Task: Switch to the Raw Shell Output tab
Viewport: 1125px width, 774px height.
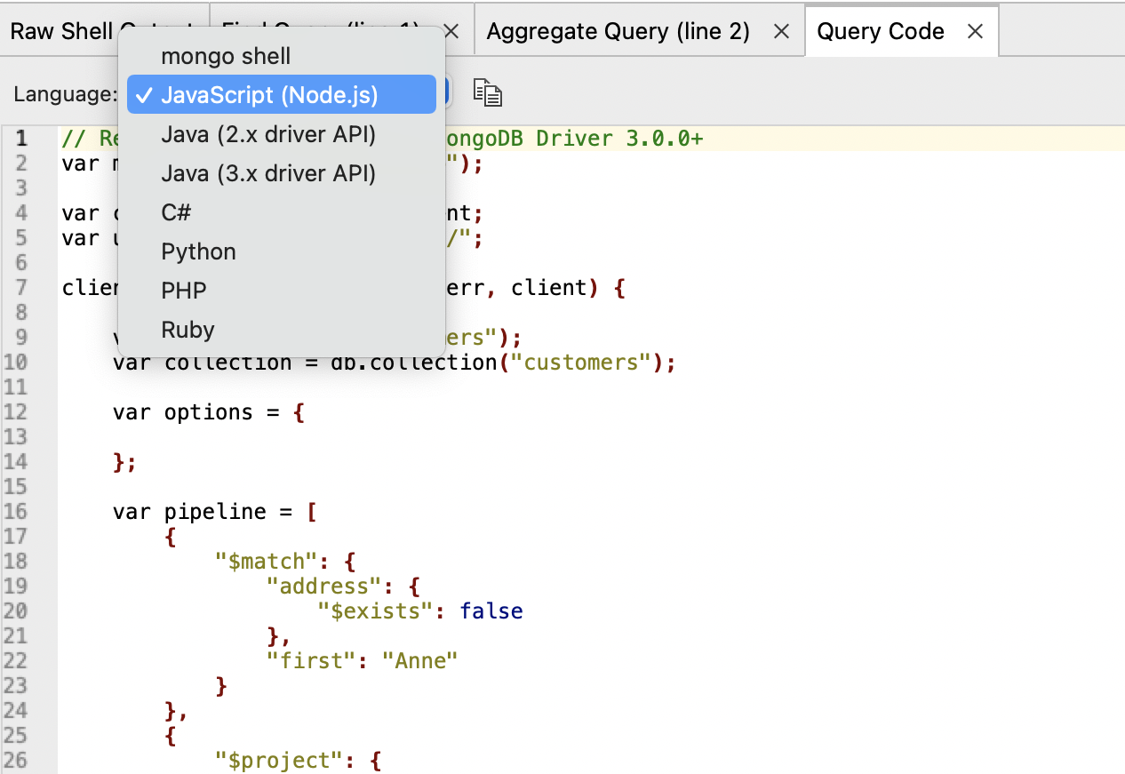Action: point(59,30)
